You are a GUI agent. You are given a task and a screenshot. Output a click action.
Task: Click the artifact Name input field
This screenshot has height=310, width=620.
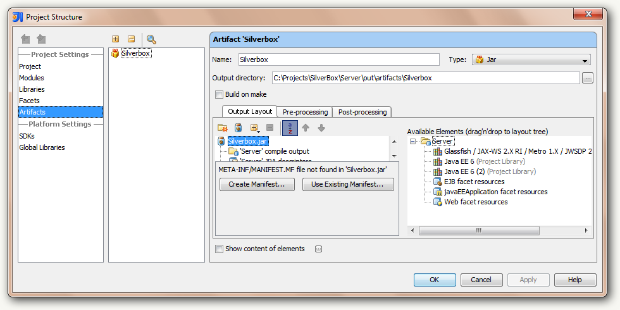click(339, 59)
